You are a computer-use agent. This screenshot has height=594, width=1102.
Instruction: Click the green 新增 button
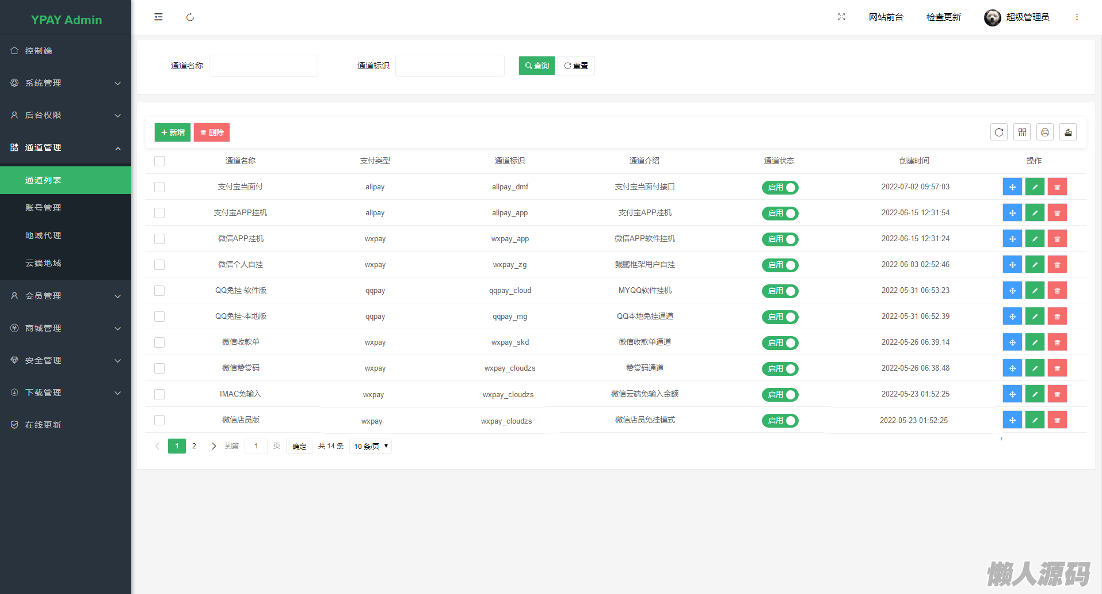point(173,132)
